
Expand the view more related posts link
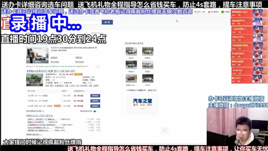(x=34, y=135)
